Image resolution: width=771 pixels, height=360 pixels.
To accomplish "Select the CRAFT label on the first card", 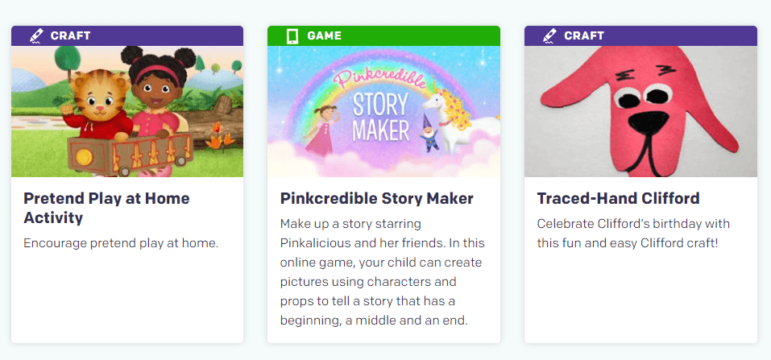I will point(70,36).
